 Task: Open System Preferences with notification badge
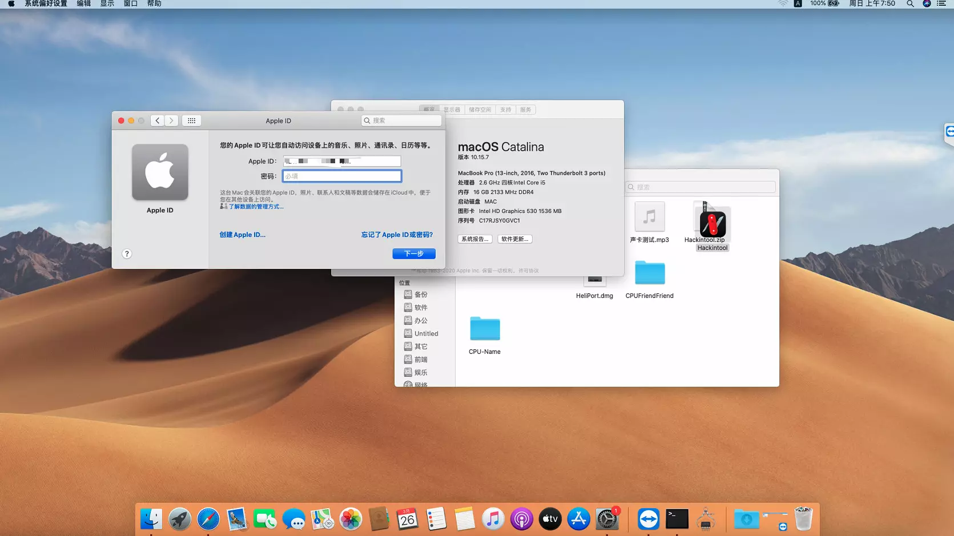point(607,519)
